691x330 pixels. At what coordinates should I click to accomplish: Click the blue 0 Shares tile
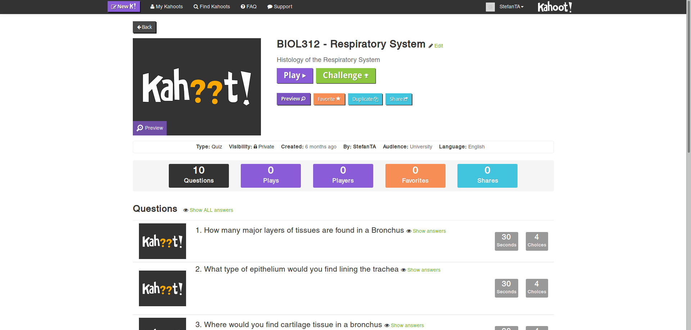(x=487, y=176)
